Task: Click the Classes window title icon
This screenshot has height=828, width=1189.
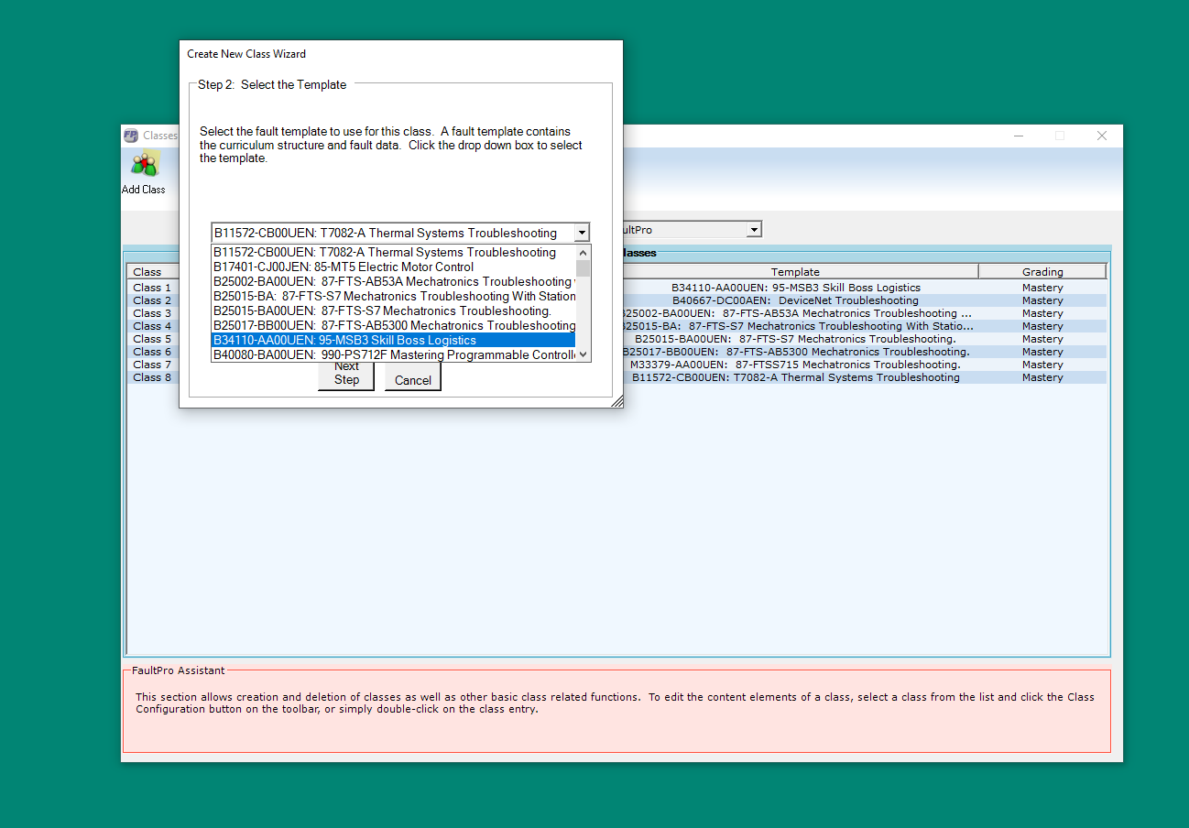Action: pos(131,136)
